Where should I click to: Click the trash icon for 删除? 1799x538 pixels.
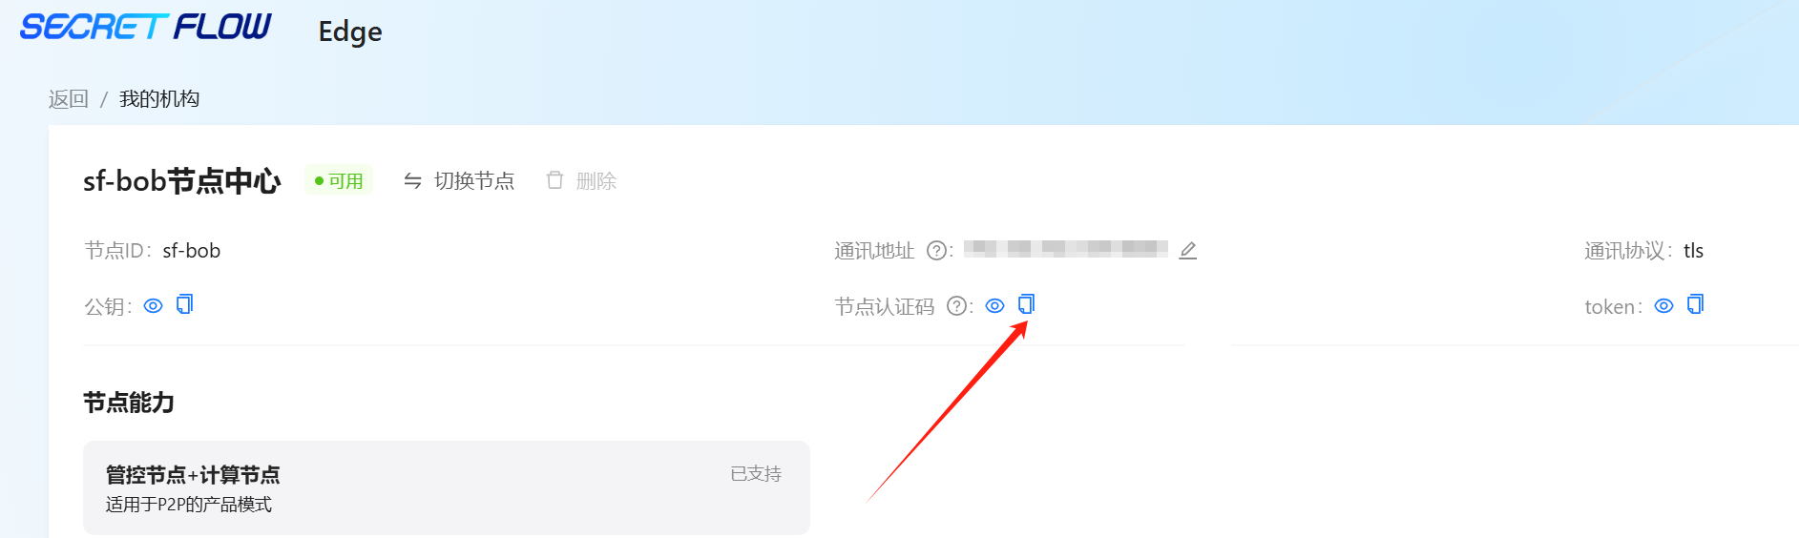[554, 180]
